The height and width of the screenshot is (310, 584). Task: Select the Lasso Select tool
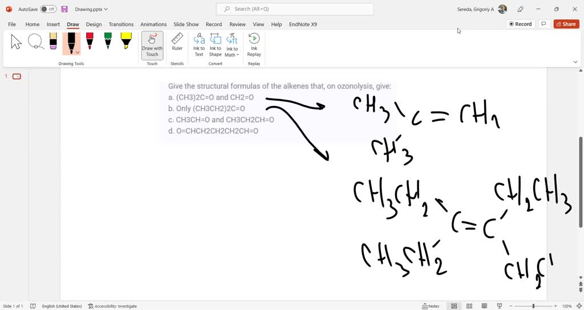(x=35, y=42)
